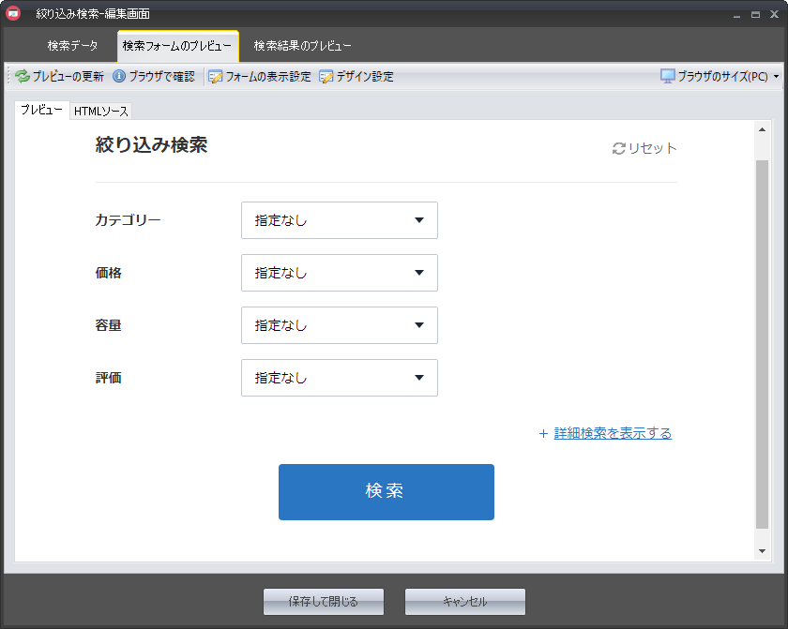Click the 保存して閉じる button

pos(324,602)
